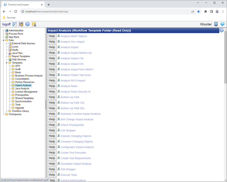This screenshot has width=227, height=182.
Task: Open the Favorites bookmarks folder
Action: coord(9,18)
